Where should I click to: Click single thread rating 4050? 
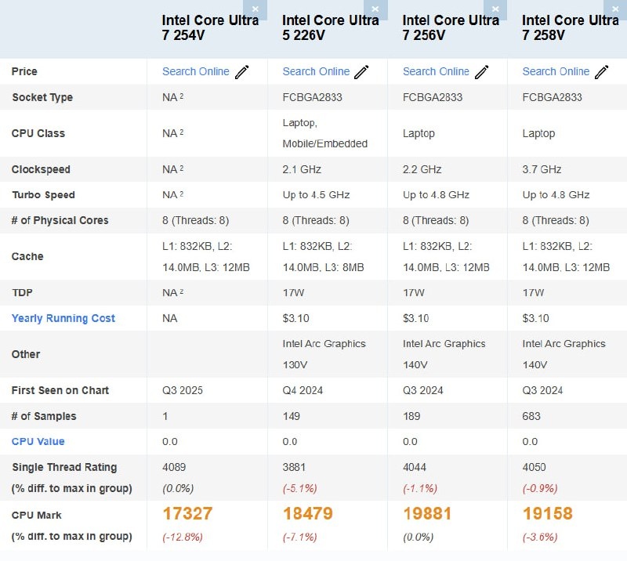tap(534, 468)
